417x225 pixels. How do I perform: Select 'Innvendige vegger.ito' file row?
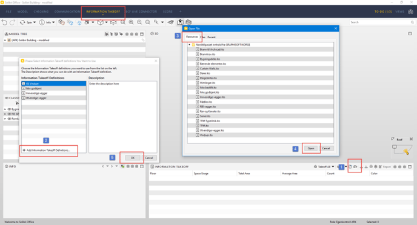[261, 97]
